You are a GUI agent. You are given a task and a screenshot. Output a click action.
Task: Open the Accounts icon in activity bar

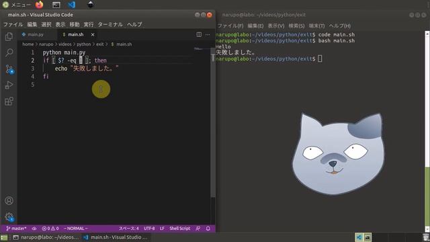click(x=9, y=200)
